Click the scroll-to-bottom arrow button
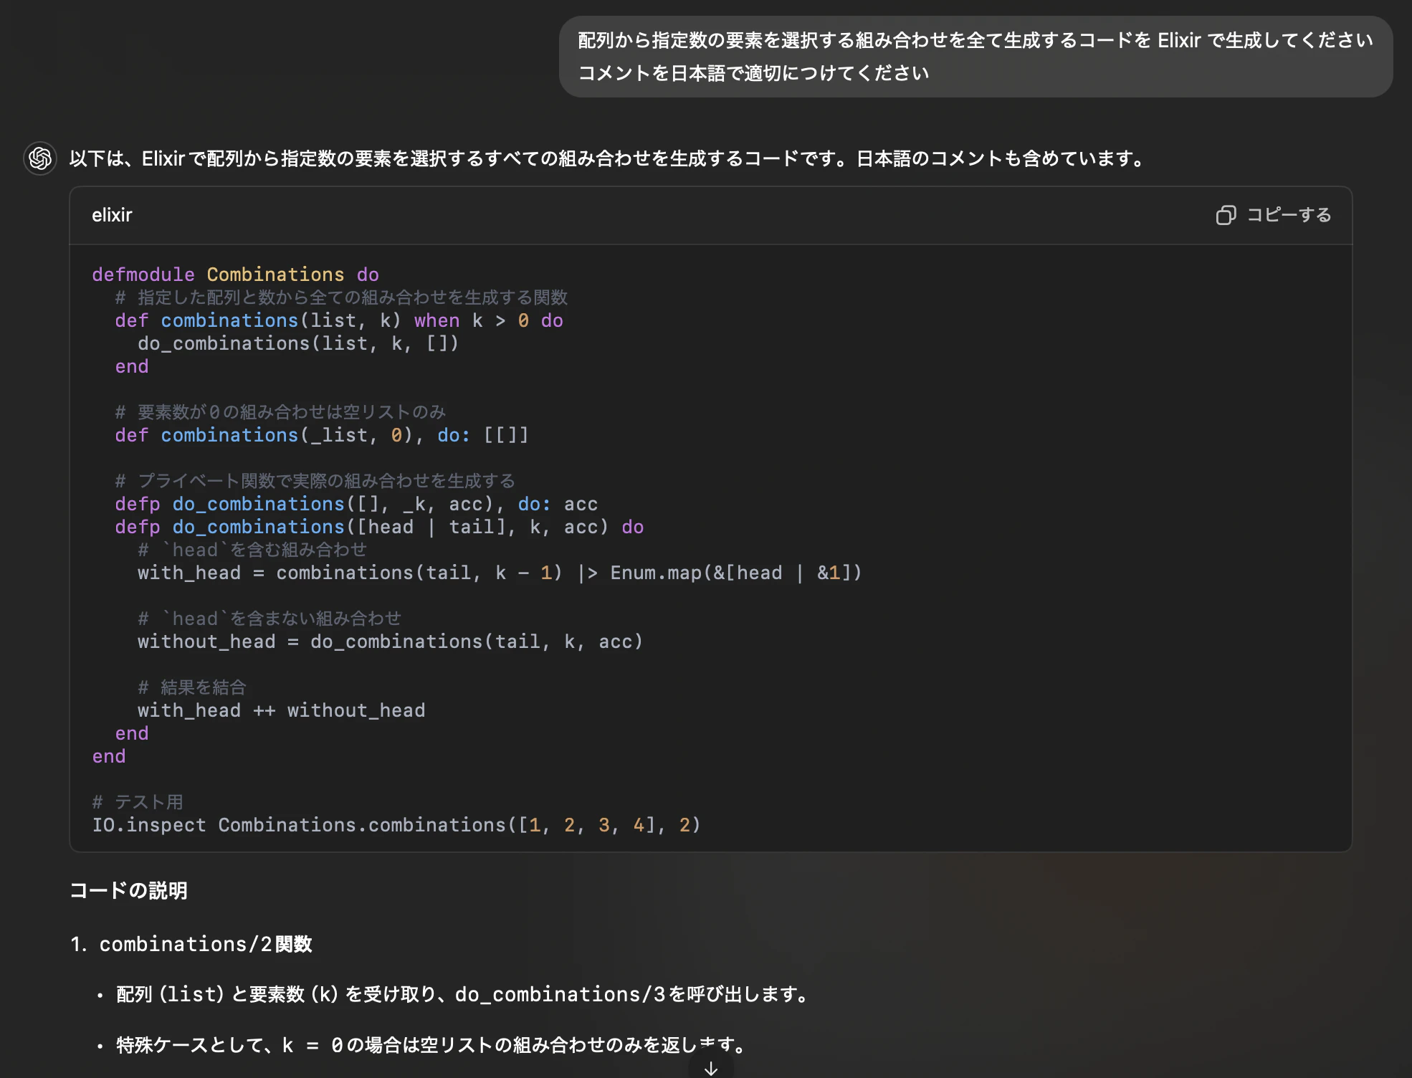 coord(711,1068)
